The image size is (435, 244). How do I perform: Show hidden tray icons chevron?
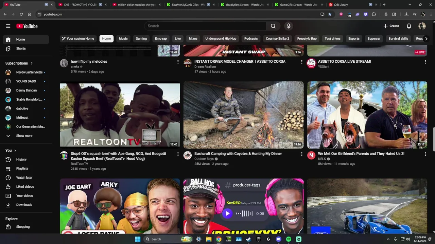pyautogui.click(x=388, y=239)
